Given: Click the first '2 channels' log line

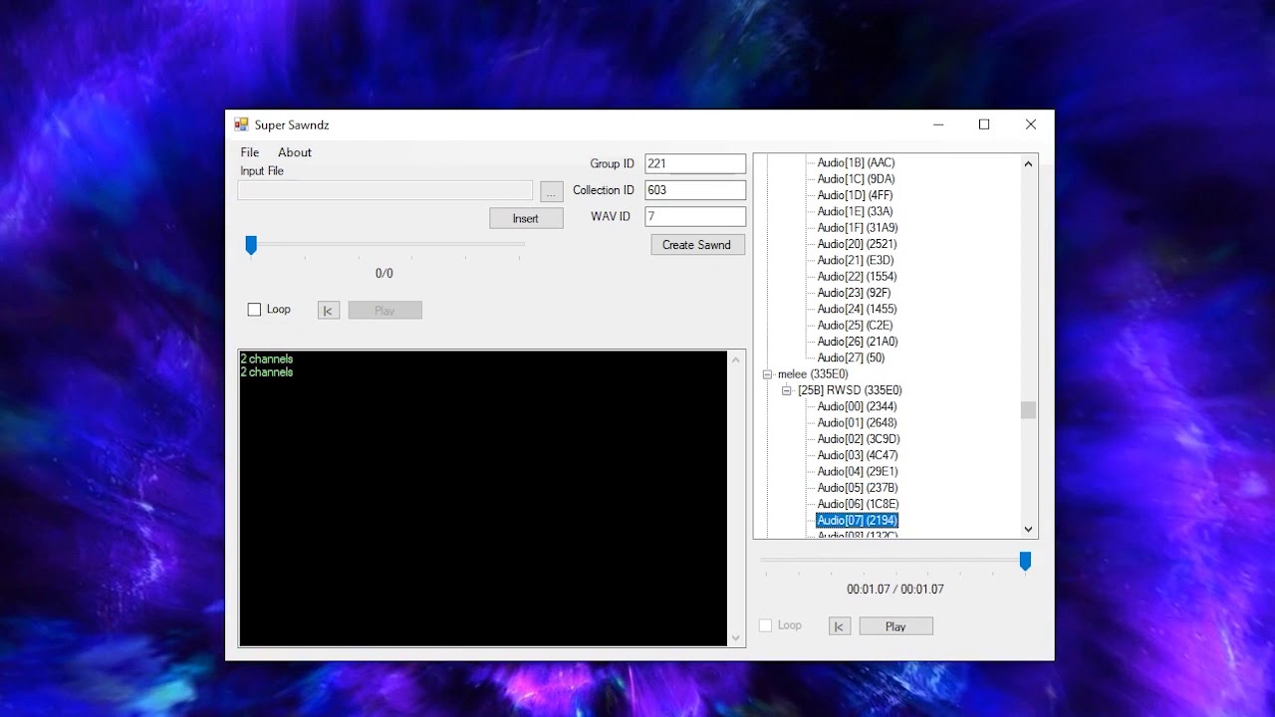Looking at the screenshot, I should point(267,359).
